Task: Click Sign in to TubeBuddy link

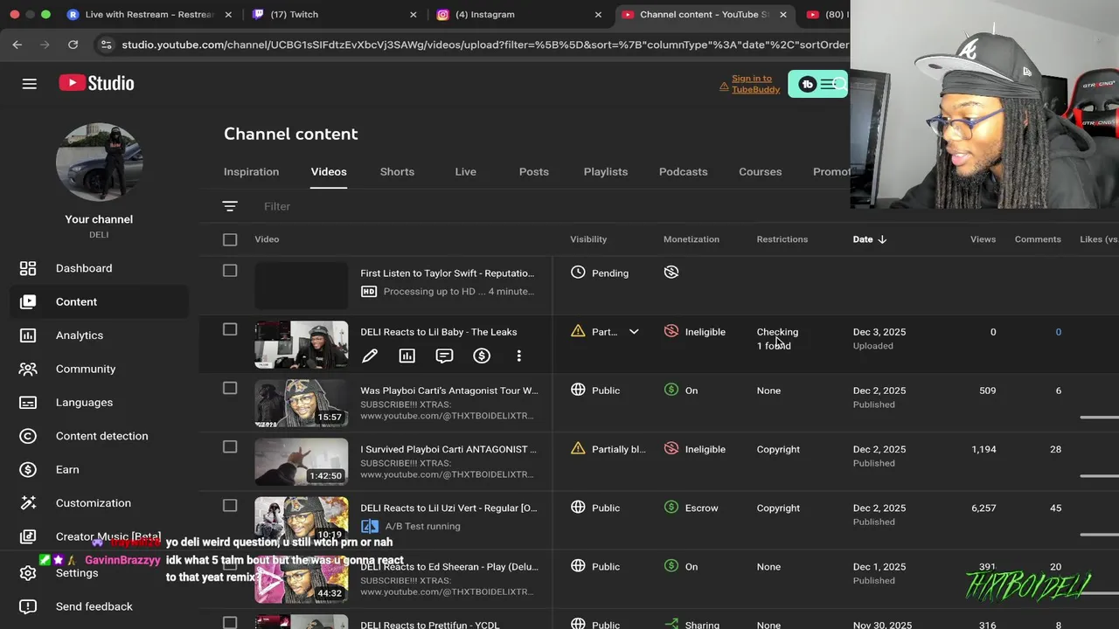Action: point(755,84)
